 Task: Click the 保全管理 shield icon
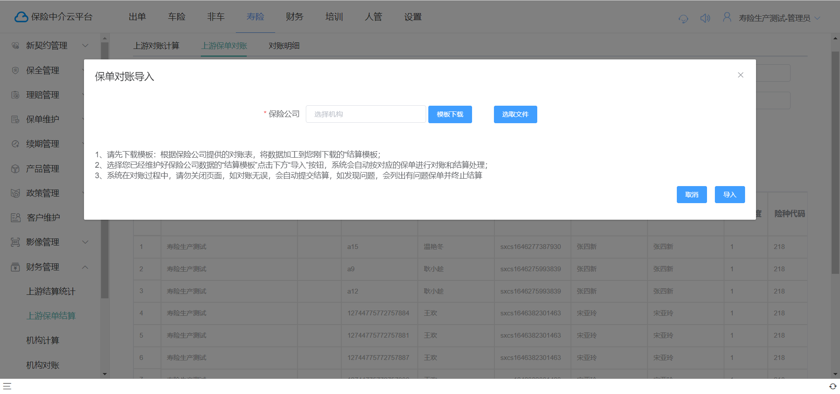(15, 70)
